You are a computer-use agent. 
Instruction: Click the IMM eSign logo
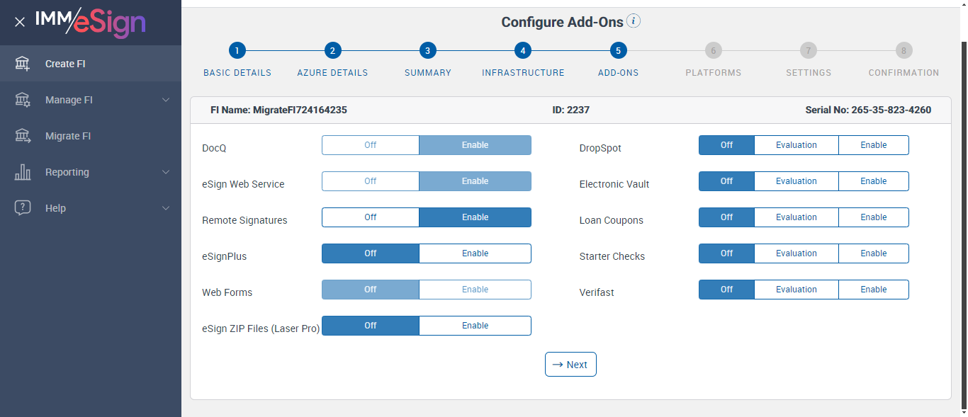pyautogui.click(x=90, y=22)
